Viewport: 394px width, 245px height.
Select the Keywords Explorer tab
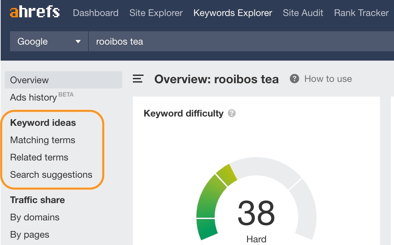click(x=233, y=13)
